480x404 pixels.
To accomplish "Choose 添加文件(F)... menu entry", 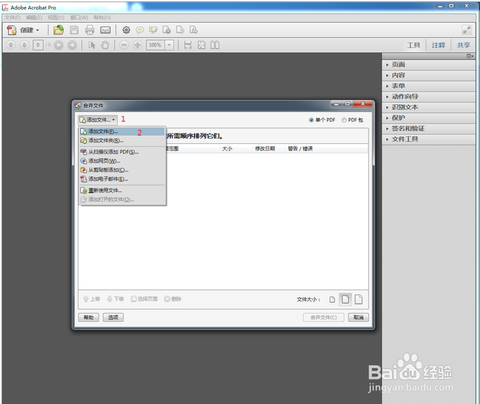I will coord(122,131).
